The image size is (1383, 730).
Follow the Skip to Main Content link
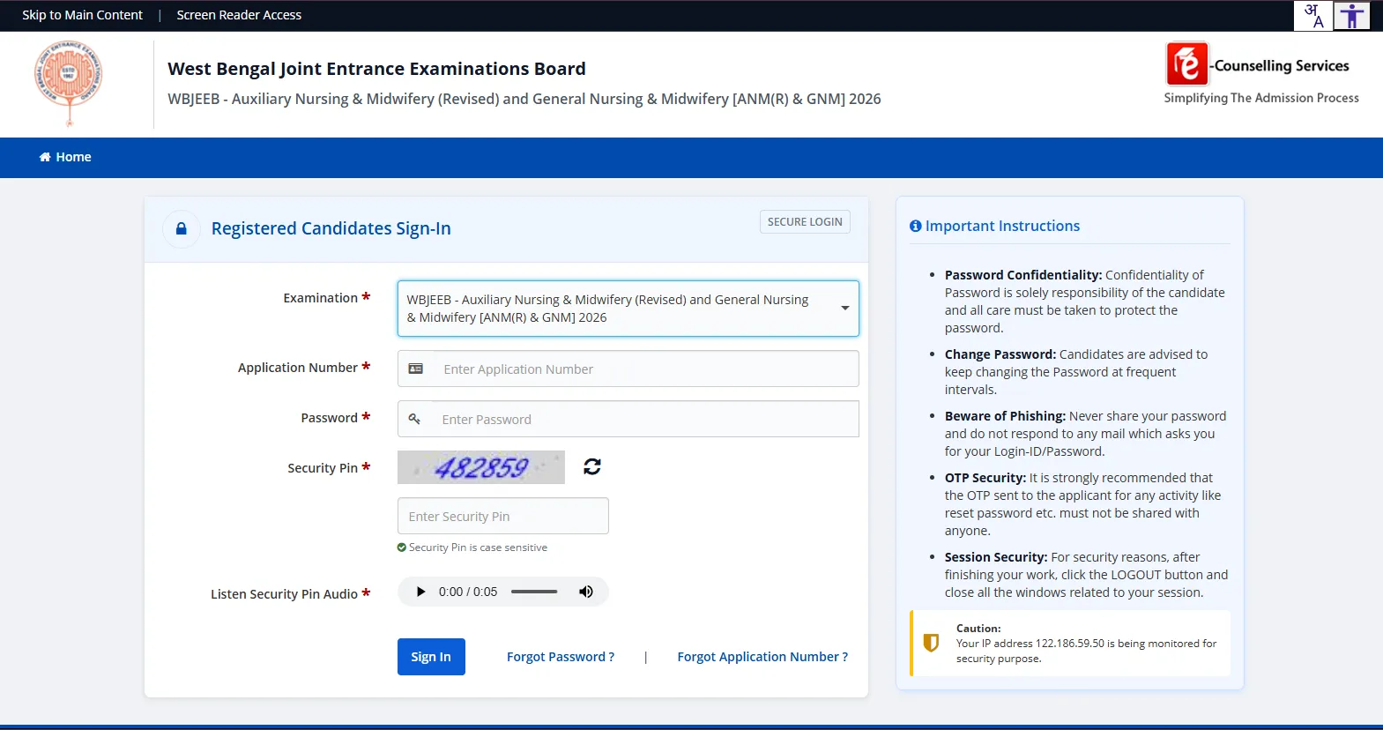pyautogui.click(x=82, y=15)
